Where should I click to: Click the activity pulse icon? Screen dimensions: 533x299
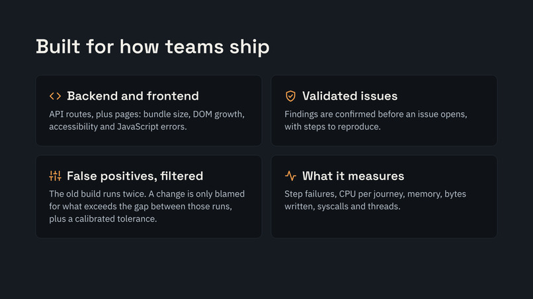(x=290, y=176)
